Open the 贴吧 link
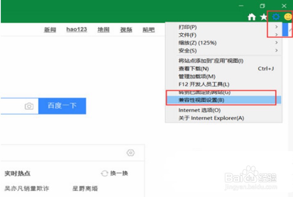 149,30
